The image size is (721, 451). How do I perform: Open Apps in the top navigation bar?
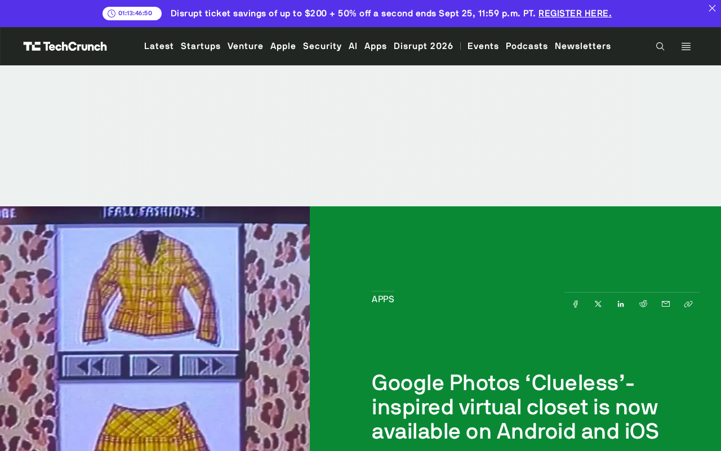[x=376, y=46]
